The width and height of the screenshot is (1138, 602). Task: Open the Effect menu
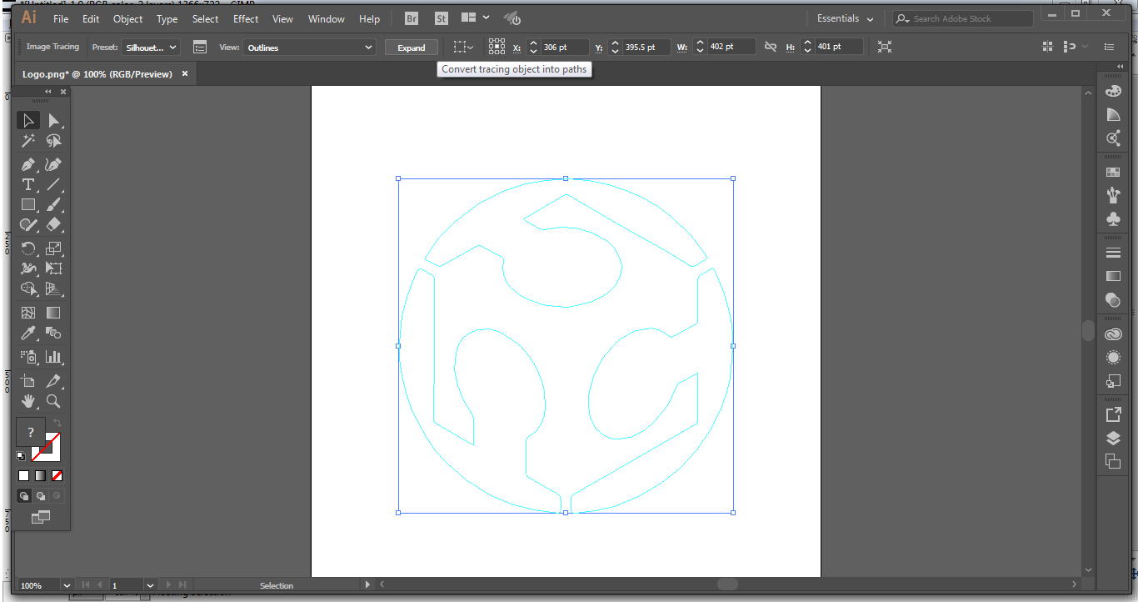point(246,18)
